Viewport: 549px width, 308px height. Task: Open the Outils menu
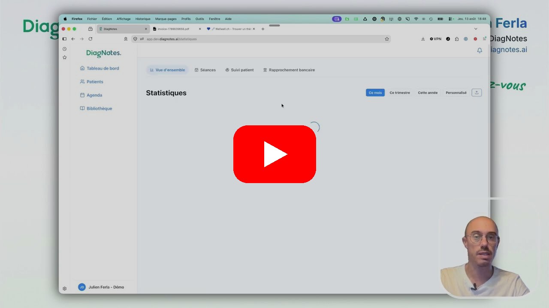pyautogui.click(x=199, y=19)
